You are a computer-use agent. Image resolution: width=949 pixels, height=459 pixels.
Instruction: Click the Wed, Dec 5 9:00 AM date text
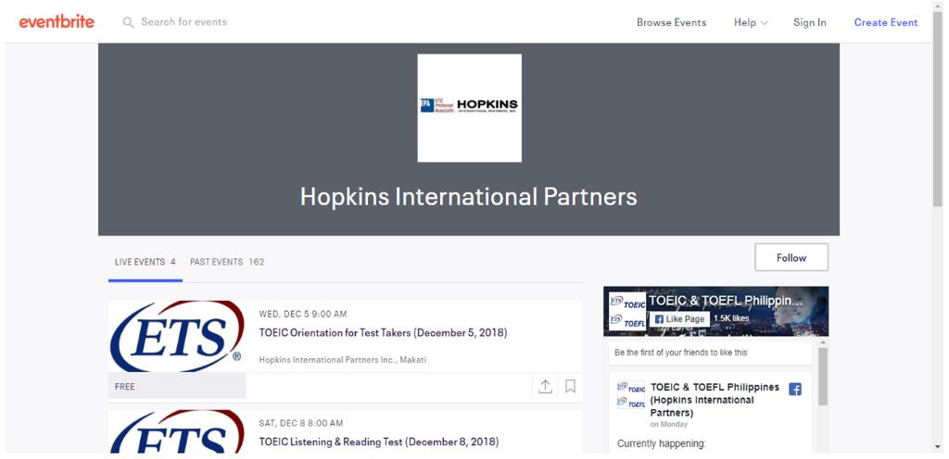tap(303, 314)
